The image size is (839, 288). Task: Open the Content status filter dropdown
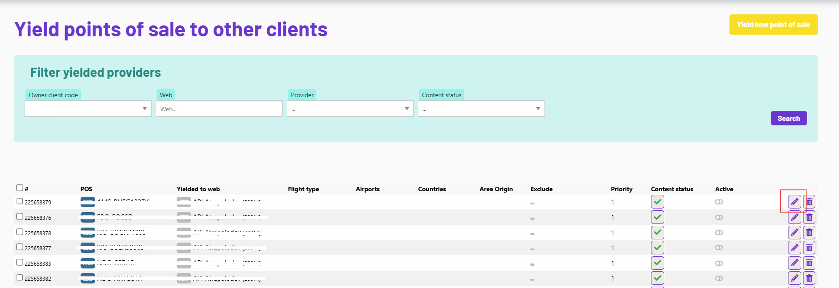point(481,109)
